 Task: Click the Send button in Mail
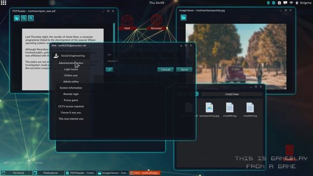pos(184,69)
